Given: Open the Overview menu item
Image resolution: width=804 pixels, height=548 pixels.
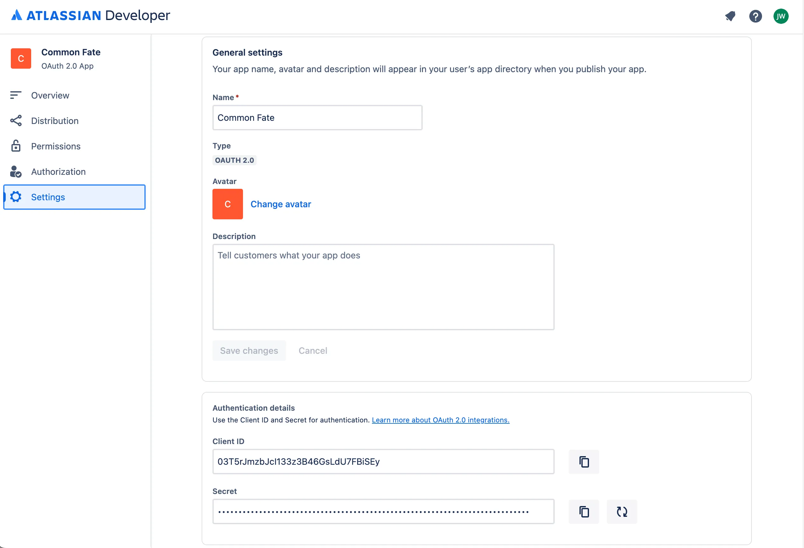Looking at the screenshot, I should (x=50, y=95).
